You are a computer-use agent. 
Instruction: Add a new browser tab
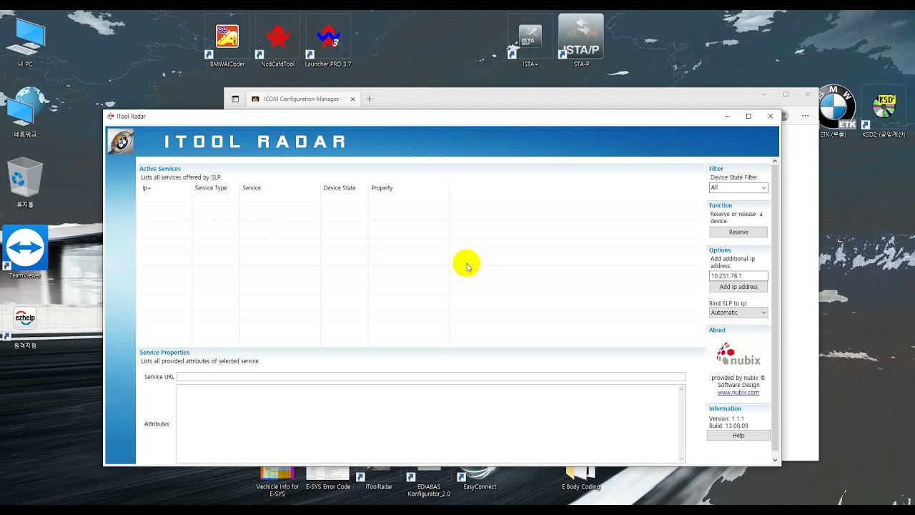(x=370, y=99)
